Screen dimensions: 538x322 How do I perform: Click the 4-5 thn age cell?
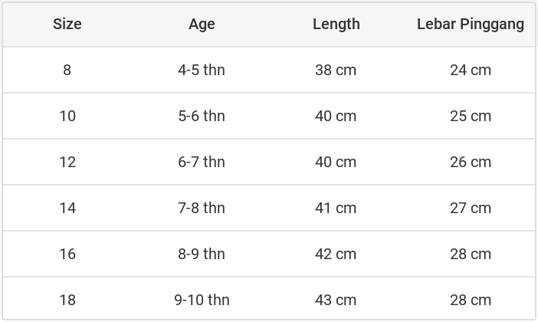pyautogui.click(x=202, y=70)
